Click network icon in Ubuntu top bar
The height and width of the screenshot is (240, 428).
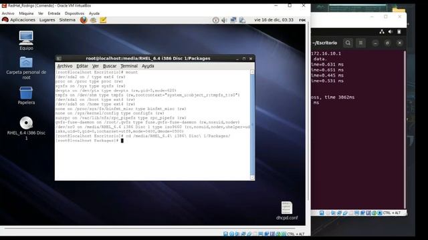coord(382,32)
